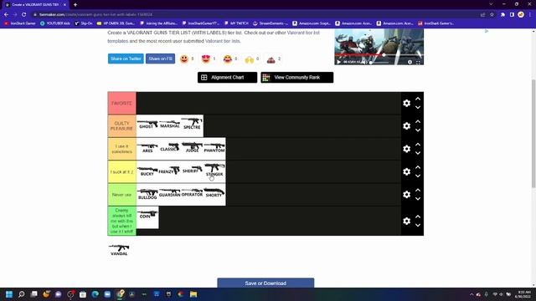Play the embedded video
The height and width of the screenshot is (301, 536).
point(338,62)
